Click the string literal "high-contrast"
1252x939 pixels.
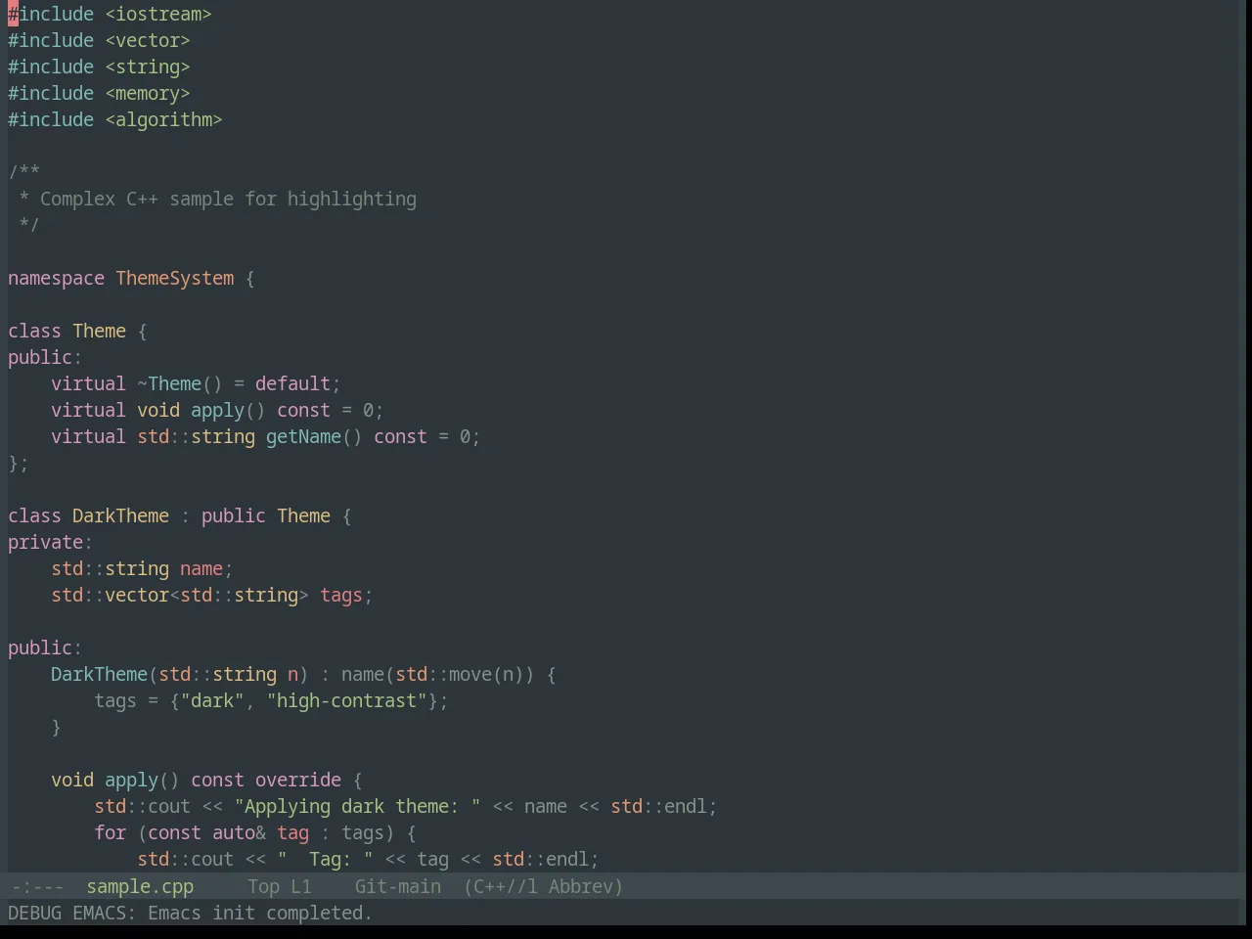point(346,701)
